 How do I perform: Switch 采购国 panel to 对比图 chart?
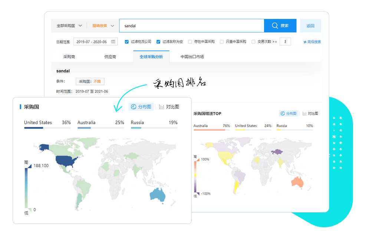[x=169, y=107]
